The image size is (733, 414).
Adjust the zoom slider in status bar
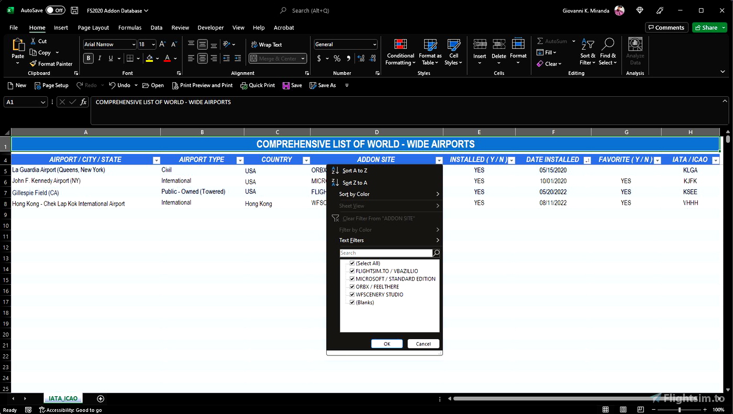679,410
